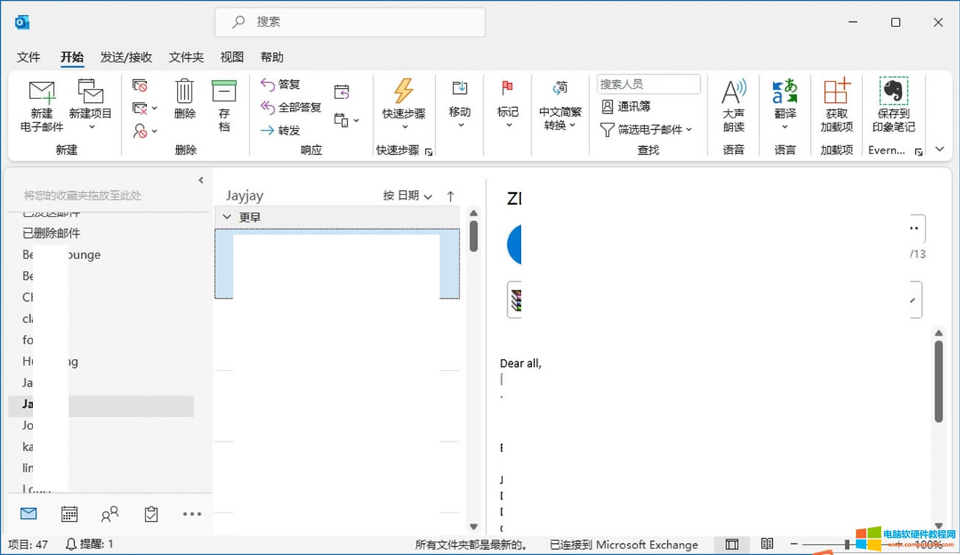960x555 pixels.
Task: Open the File (文件) tab
Action: coord(29,57)
